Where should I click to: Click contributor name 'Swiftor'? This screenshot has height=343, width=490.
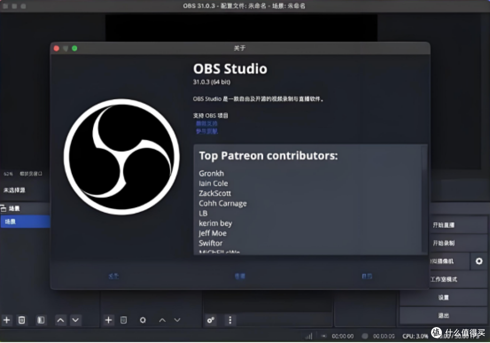click(x=211, y=243)
